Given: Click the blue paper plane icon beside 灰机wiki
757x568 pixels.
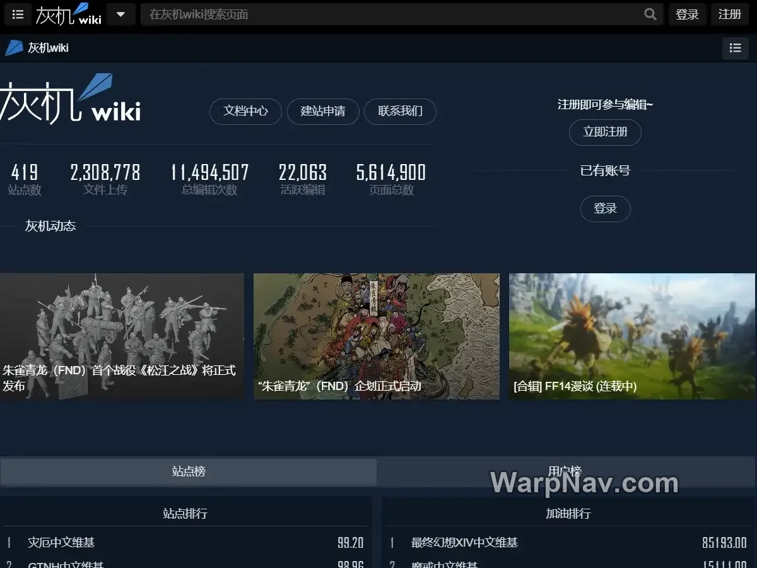Looking at the screenshot, I should point(14,48).
